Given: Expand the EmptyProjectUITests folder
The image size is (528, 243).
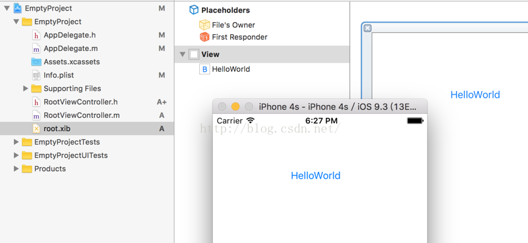Looking at the screenshot, I should click(16, 155).
